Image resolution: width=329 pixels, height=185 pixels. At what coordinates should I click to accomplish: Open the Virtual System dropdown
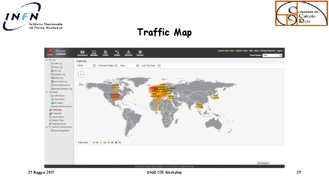[x=272, y=55]
